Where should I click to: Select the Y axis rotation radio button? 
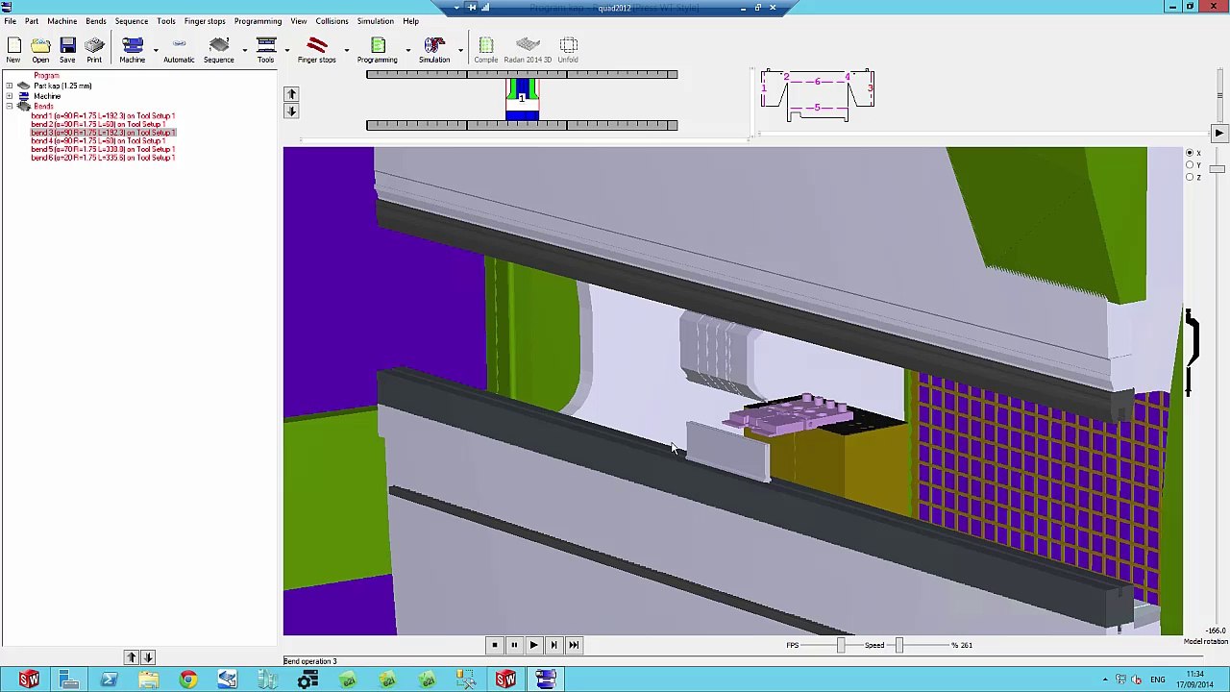pyautogui.click(x=1190, y=165)
